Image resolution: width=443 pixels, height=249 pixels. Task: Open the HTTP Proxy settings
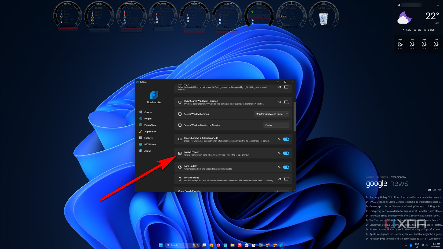pos(150,144)
